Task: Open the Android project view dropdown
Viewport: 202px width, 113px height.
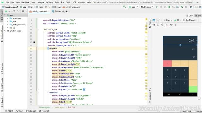Action: coord(8,11)
